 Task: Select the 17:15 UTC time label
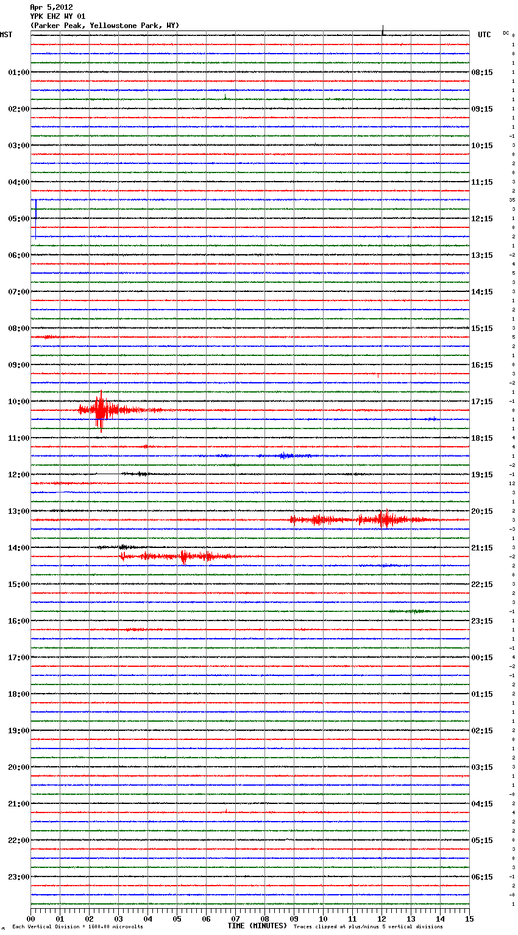(482, 402)
